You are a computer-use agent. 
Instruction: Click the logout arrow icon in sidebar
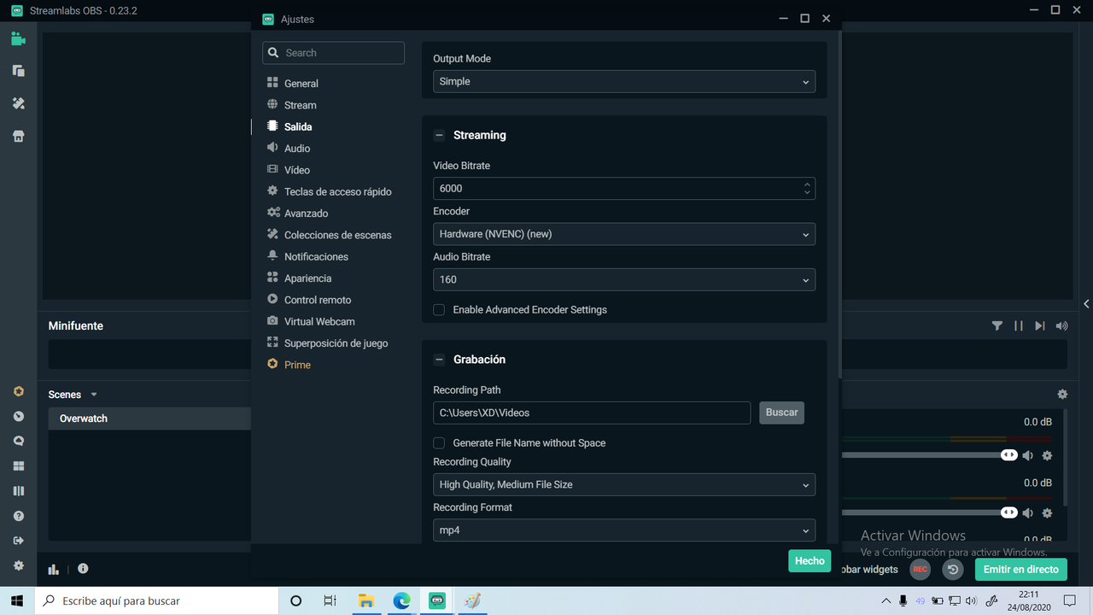click(x=18, y=541)
